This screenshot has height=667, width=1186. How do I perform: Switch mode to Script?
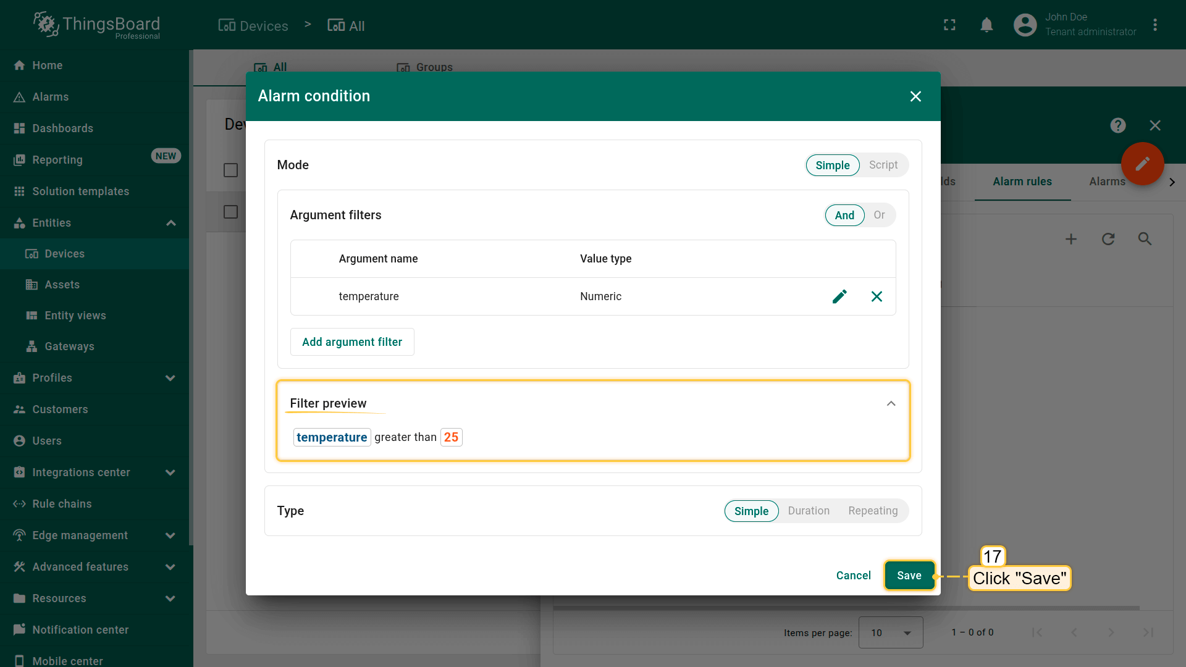[883, 165]
